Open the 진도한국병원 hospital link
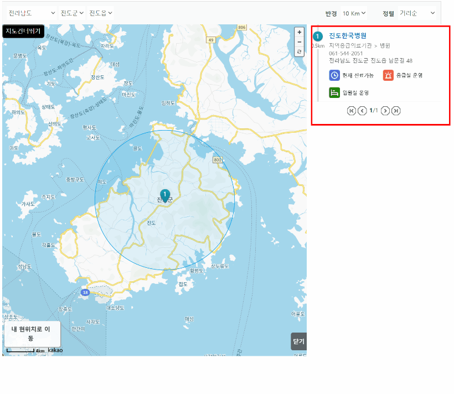The height and width of the screenshot is (394, 454). tap(348, 35)
